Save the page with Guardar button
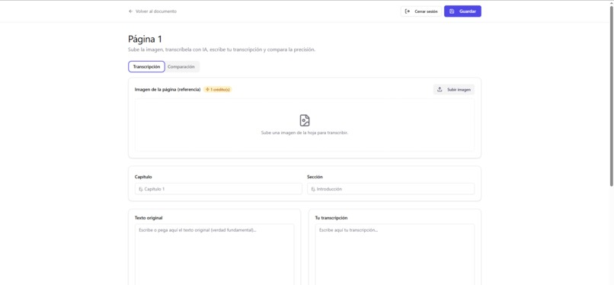This screenshot has width=614, height=285. 462,11
